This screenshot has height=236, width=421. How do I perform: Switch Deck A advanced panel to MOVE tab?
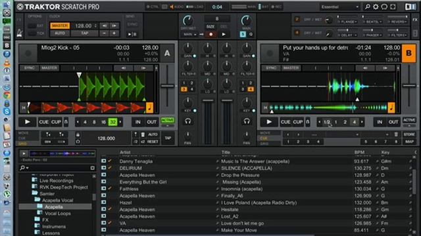click(x=24, y=133)
